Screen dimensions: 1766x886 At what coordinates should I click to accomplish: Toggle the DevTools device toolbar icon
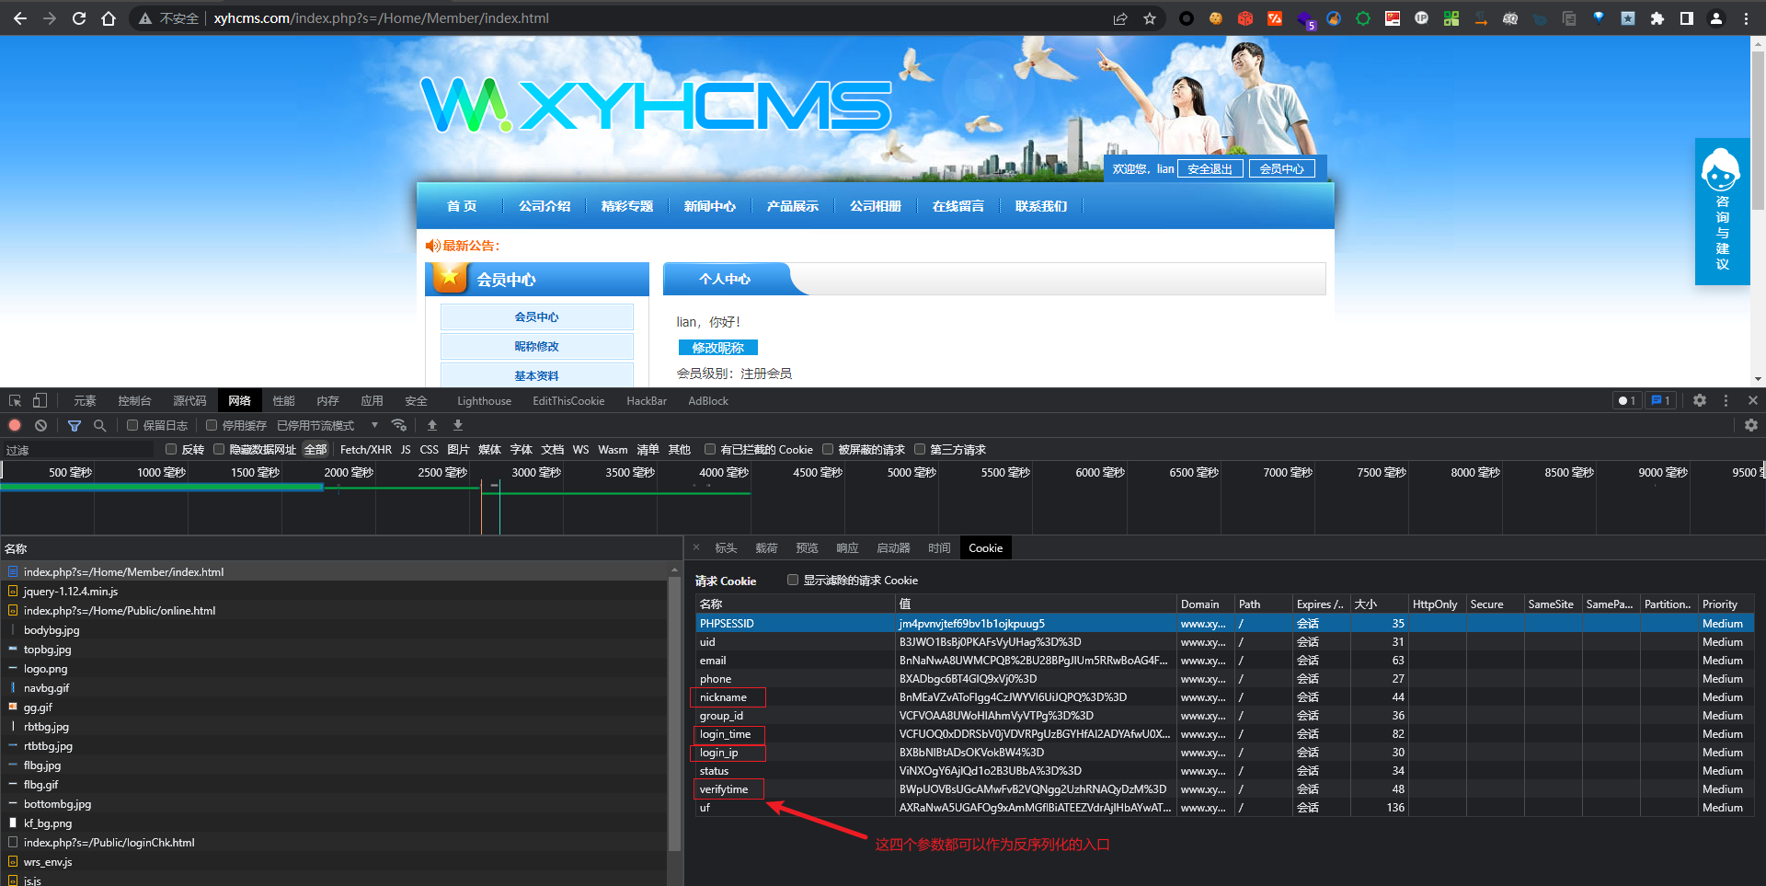(40, 400)
